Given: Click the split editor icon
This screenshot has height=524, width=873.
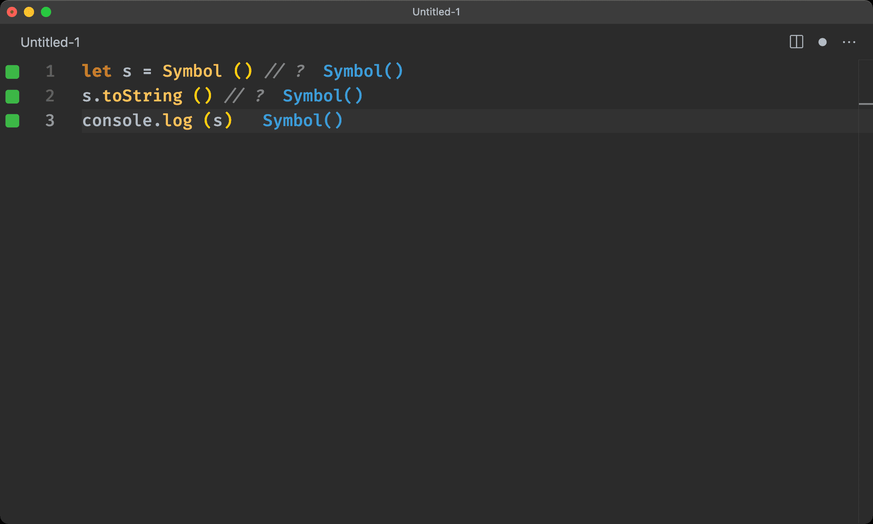Looking at the screenshot, I should [x=796, y=42].
